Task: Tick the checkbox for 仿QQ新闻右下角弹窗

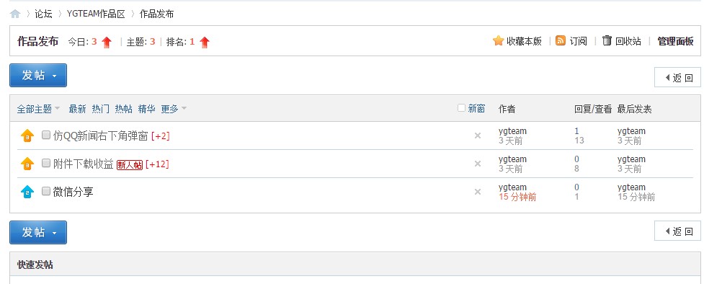Action: coord(46,135)
